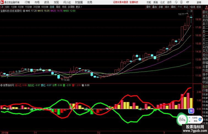Open the 问小达 menu
The width and height of the screenshot is (208, 134).
click(x=67, y=2)
